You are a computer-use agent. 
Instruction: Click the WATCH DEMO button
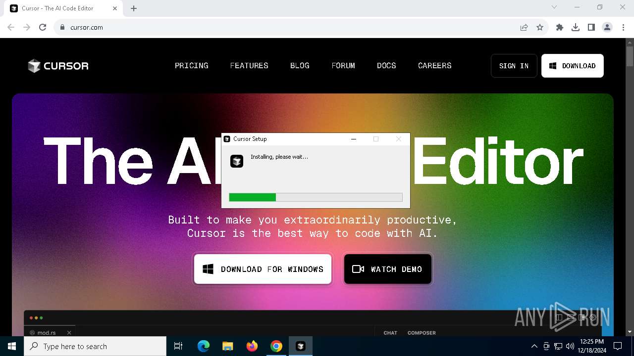point(388,269)
